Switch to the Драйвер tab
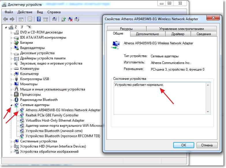The height and width of the screenshot is (168, 226). point(178,34)
